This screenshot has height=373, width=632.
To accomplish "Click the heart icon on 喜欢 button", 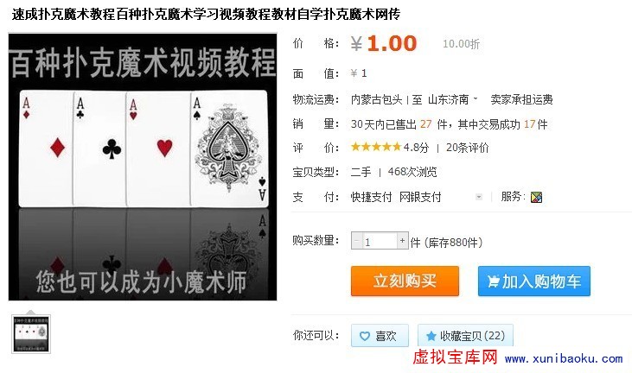I will pyautogui.click(x=364, y=336).
